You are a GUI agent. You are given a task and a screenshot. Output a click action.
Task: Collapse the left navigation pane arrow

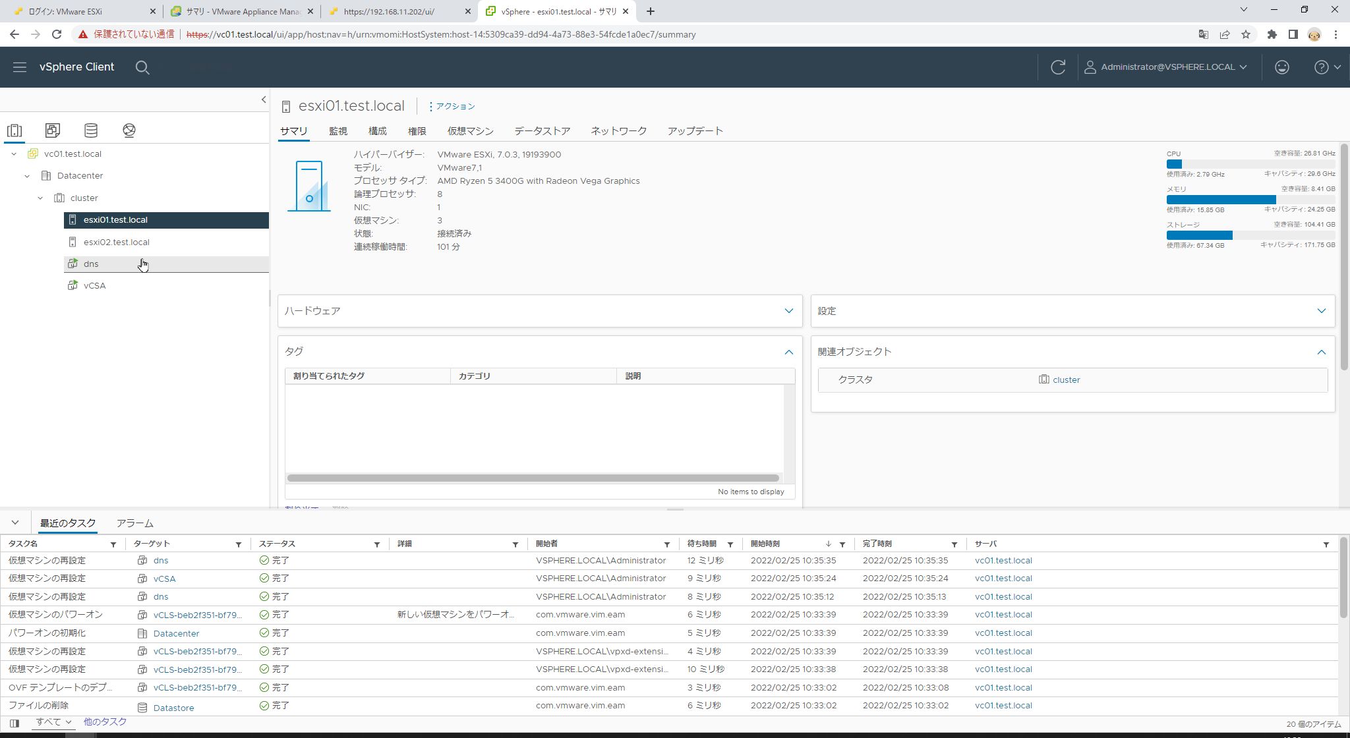pyautogui.click(x=264, y=99)
